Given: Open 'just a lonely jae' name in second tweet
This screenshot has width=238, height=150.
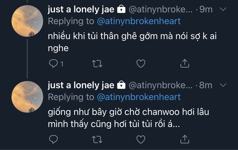Looking at the screenshot, I should pos(81,85).
